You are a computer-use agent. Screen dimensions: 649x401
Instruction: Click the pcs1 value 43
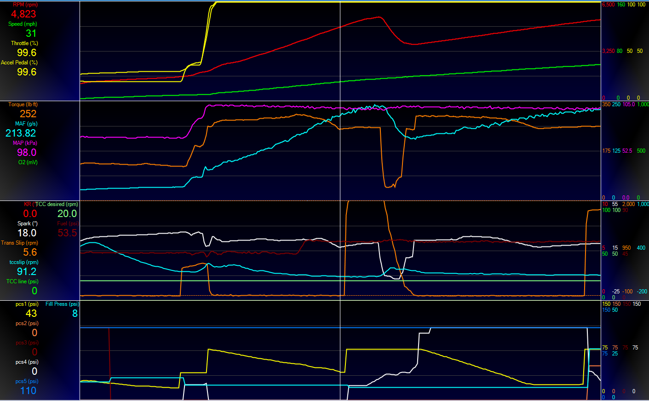(x=31, y=313)
